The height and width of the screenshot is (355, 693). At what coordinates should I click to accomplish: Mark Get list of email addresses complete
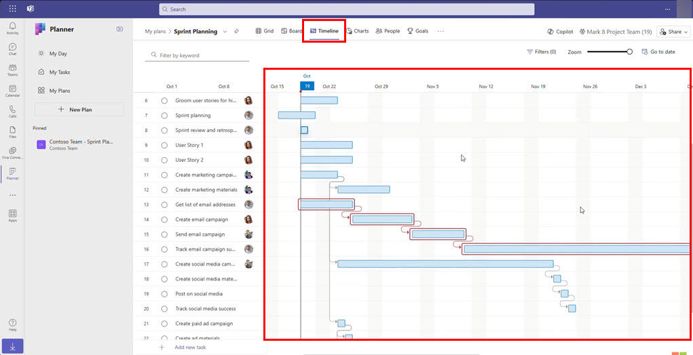coord(164,205)
